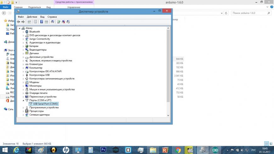Open the Действие menu
The width and height of the screenshot is (274, 154).
pos(32,17)
